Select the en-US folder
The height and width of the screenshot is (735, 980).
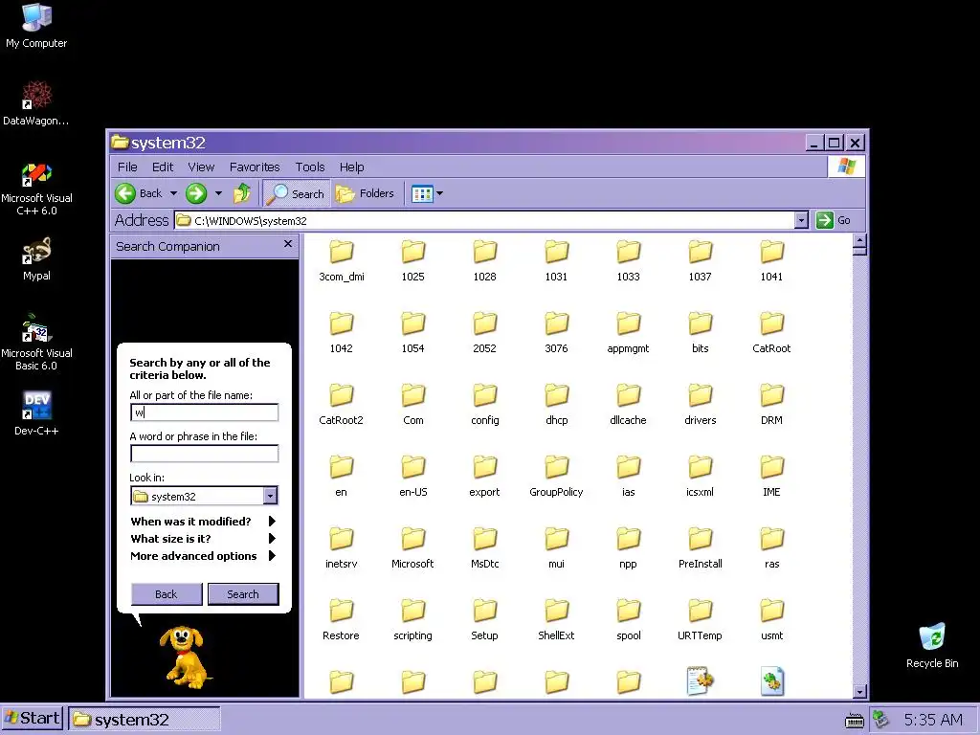tap(412, 475)
